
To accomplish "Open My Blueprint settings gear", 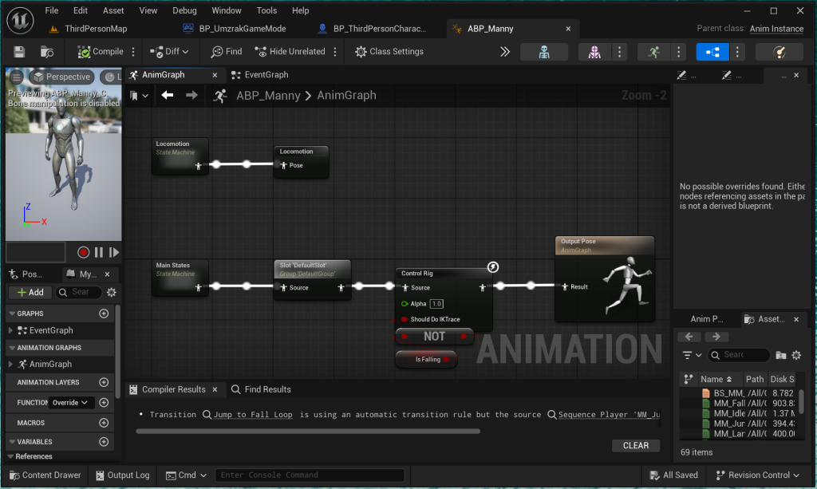I will click(x=112, y=292).
